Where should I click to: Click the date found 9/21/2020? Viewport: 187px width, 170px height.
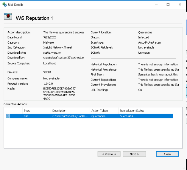click(50, 37)
